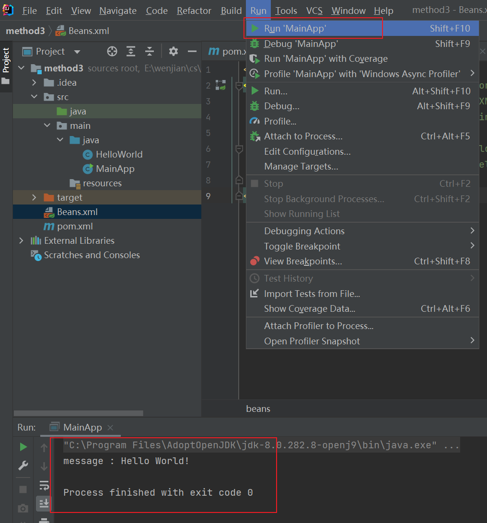Viewport: 487px width, 523px height.
Task: Open the Project view dropdown
Action: [77, 52]
